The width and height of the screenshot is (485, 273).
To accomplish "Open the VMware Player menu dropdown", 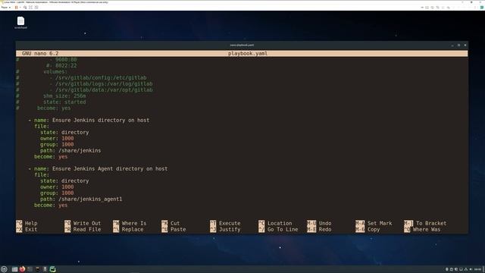I will tap(5, 8).
